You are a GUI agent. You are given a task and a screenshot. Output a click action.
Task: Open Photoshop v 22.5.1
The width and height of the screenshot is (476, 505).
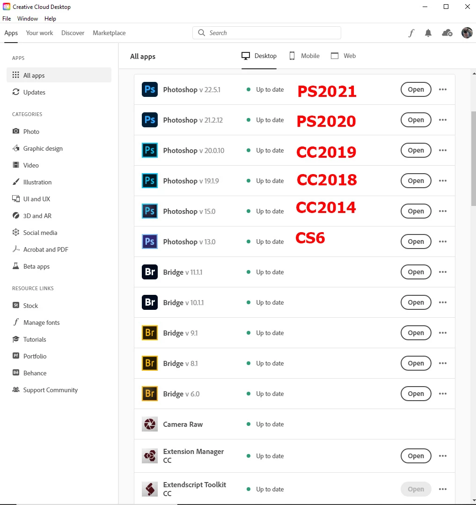pos(416,89)
